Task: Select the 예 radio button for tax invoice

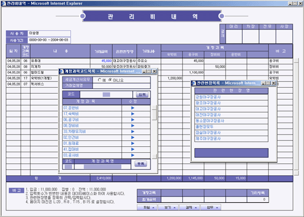Action: click(99, 80)
